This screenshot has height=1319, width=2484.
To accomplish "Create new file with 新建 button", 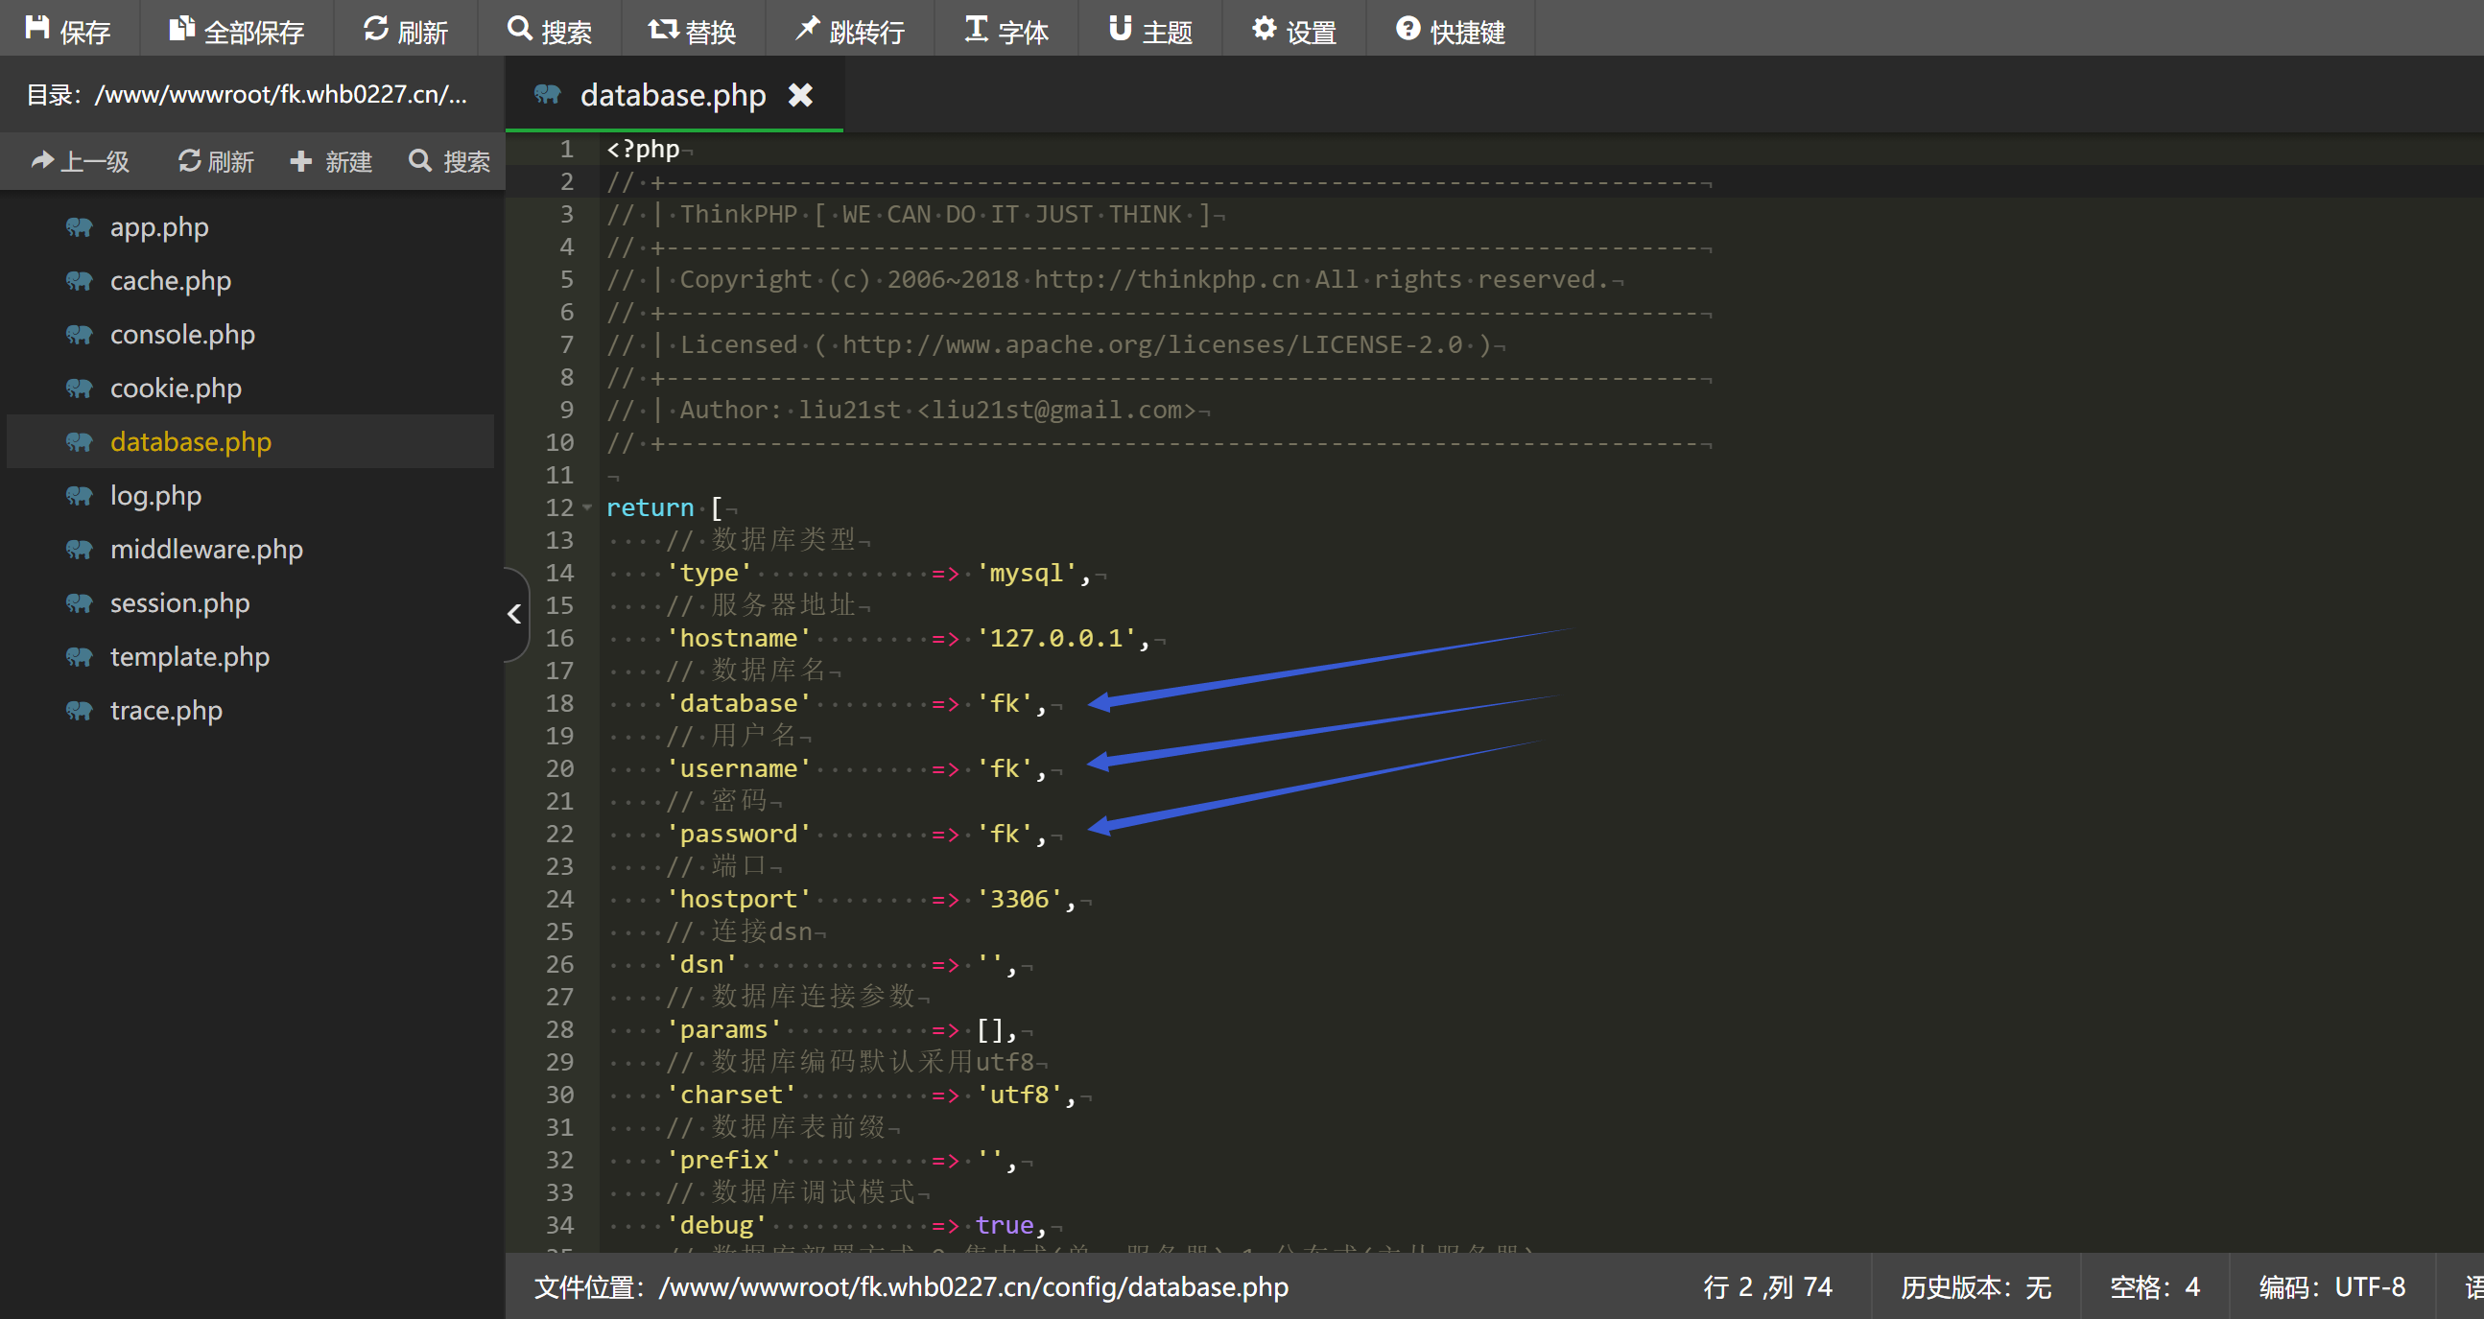I will pos(331,161).
